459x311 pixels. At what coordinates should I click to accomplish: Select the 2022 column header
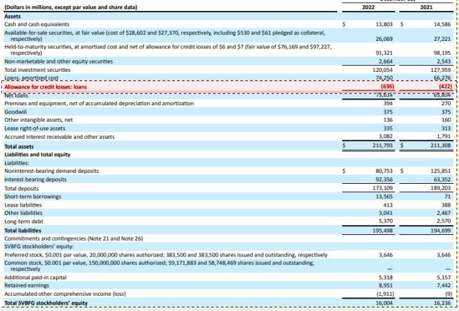coord(368,7)
